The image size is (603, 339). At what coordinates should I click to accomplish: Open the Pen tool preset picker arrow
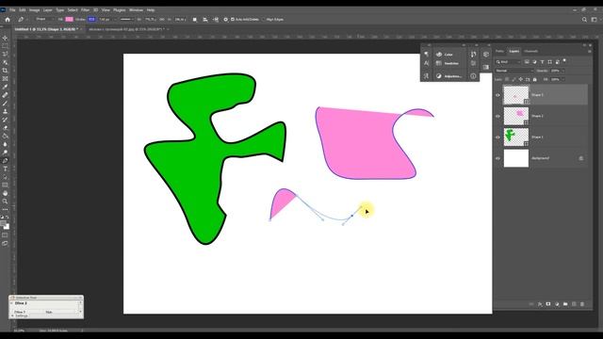(x=27, y=19)
